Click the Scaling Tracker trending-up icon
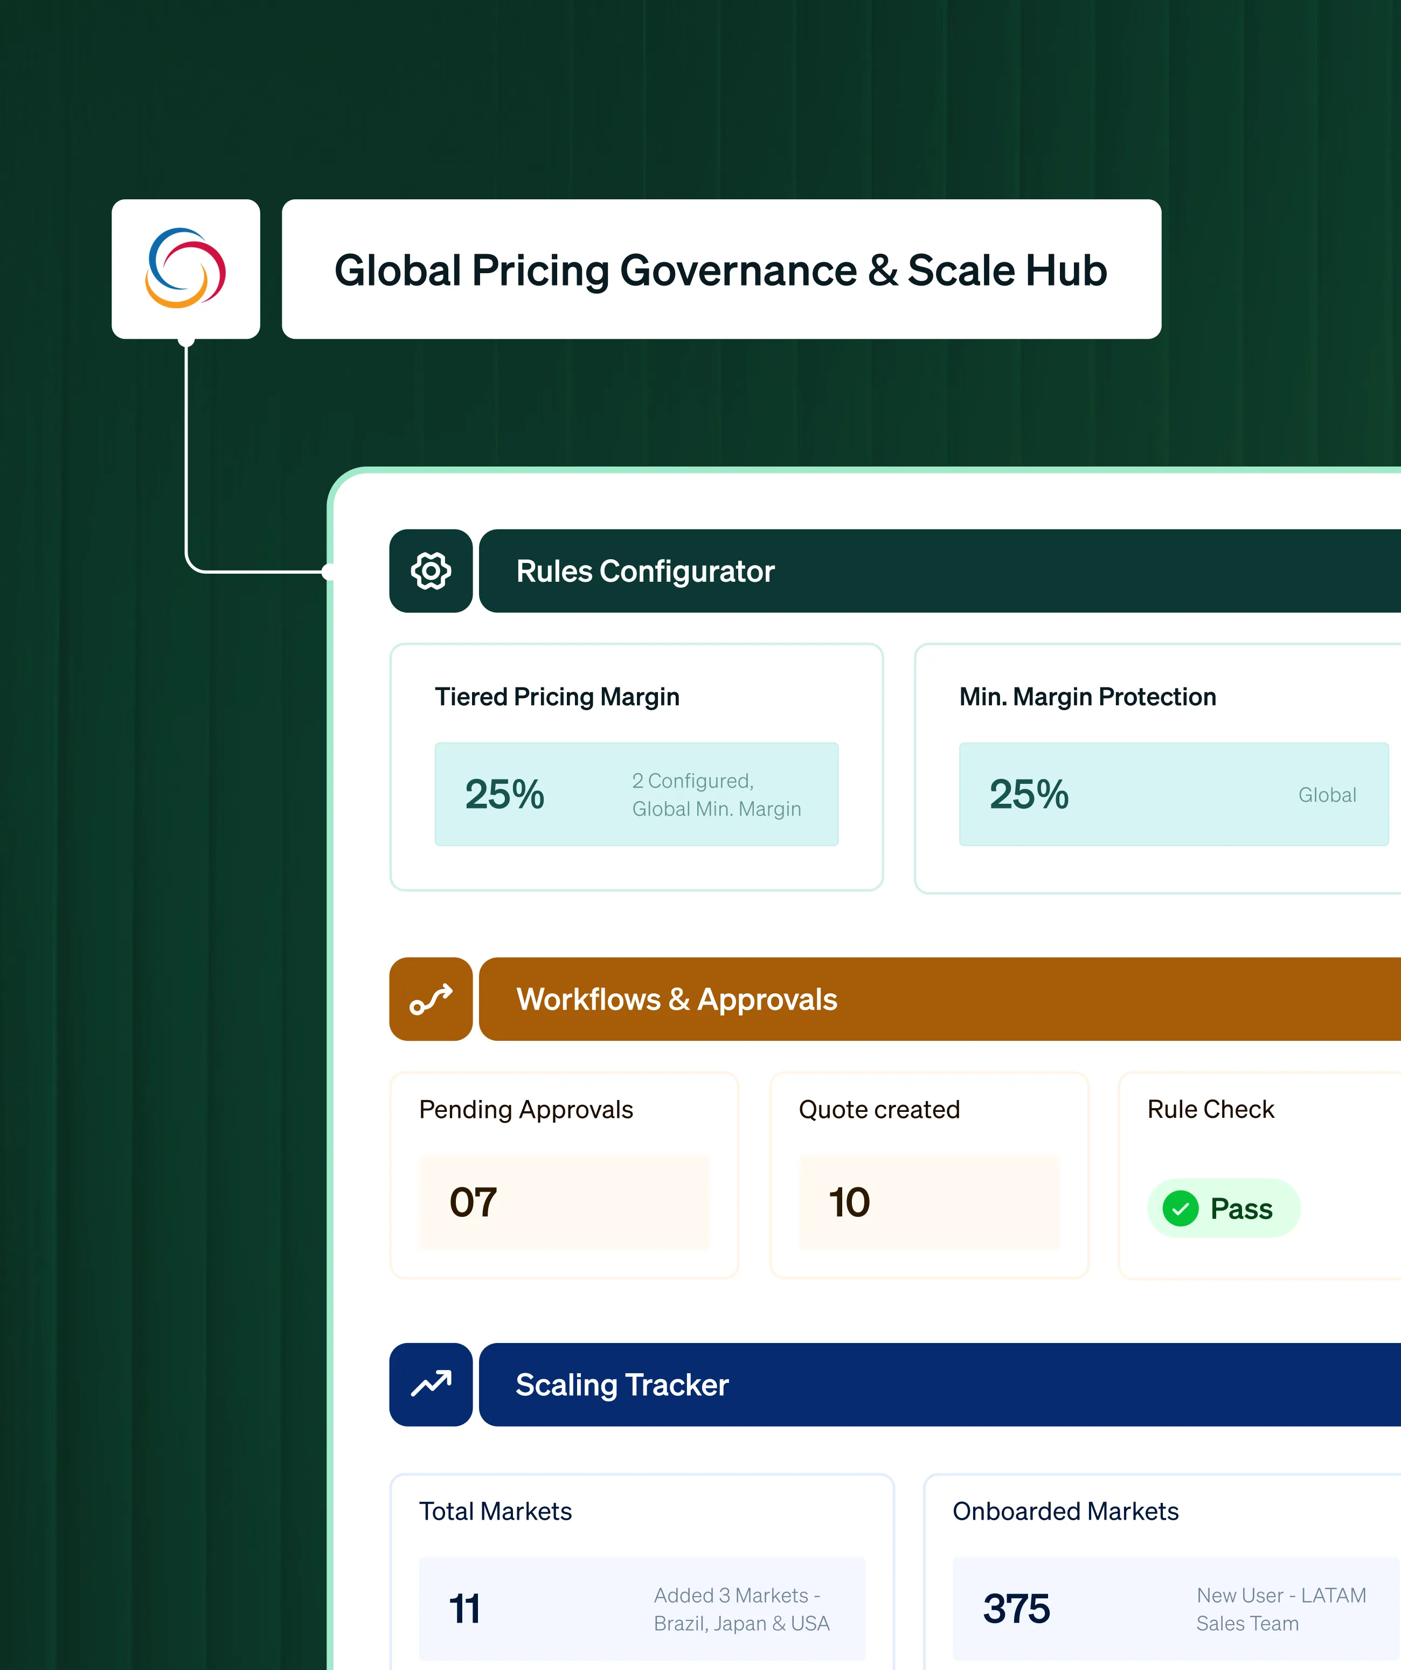 coord(431,1384)
